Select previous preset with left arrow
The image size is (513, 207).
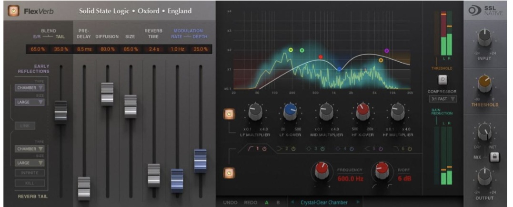[292, 202]
